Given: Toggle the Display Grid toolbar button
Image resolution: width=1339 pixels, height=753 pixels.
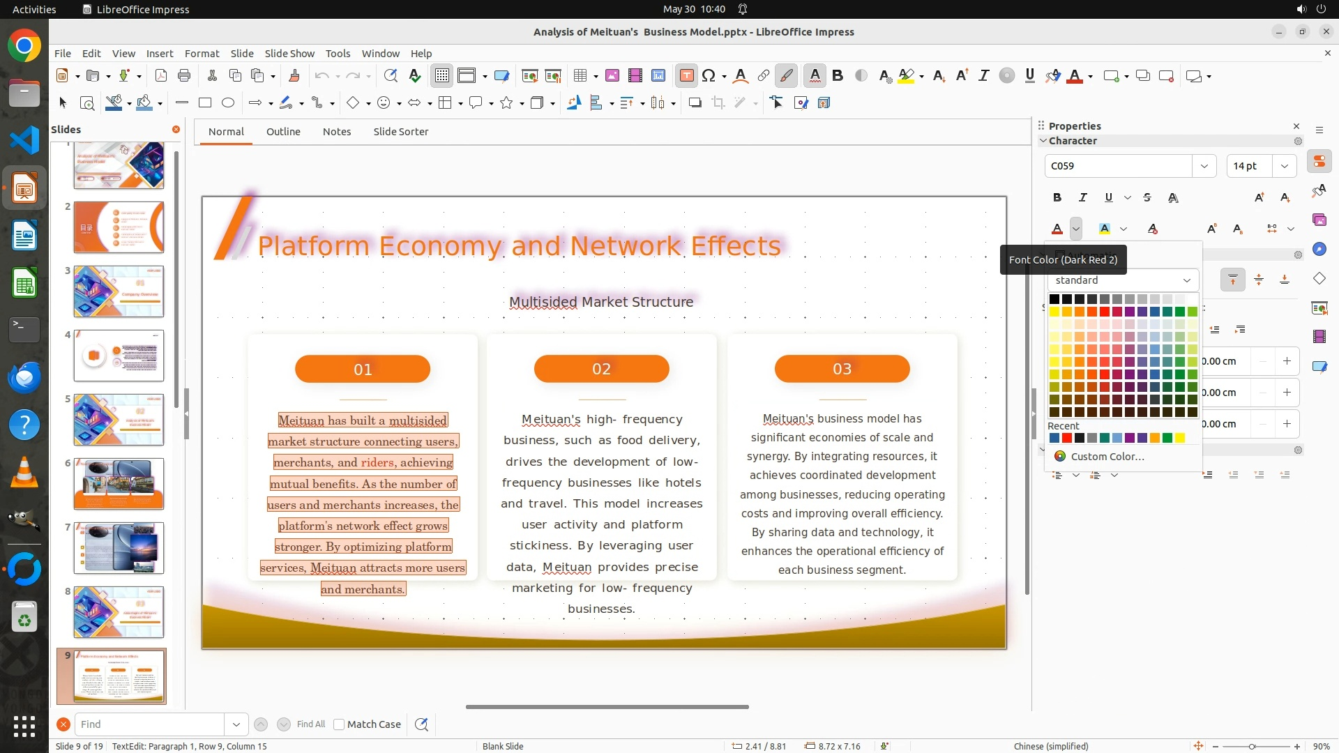Looking at the screenshot, I should (442, 76).
